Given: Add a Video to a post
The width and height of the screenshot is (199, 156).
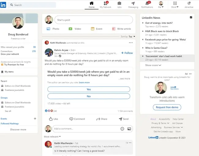Looking at the screenshot, I should point(75,29).
